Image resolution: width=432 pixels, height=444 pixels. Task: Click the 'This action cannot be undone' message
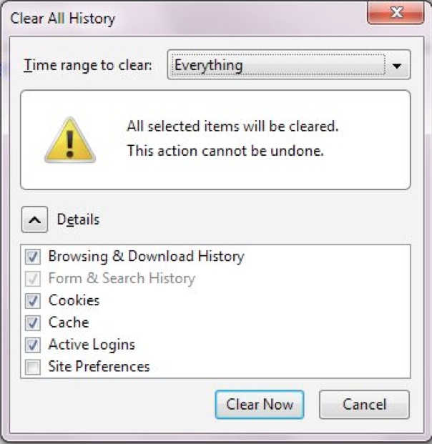225,151
